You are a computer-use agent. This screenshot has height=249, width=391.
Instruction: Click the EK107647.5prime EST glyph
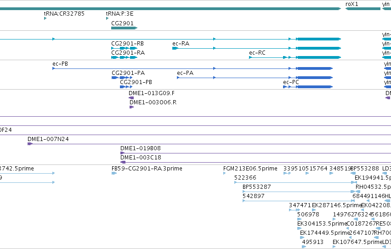334,247
